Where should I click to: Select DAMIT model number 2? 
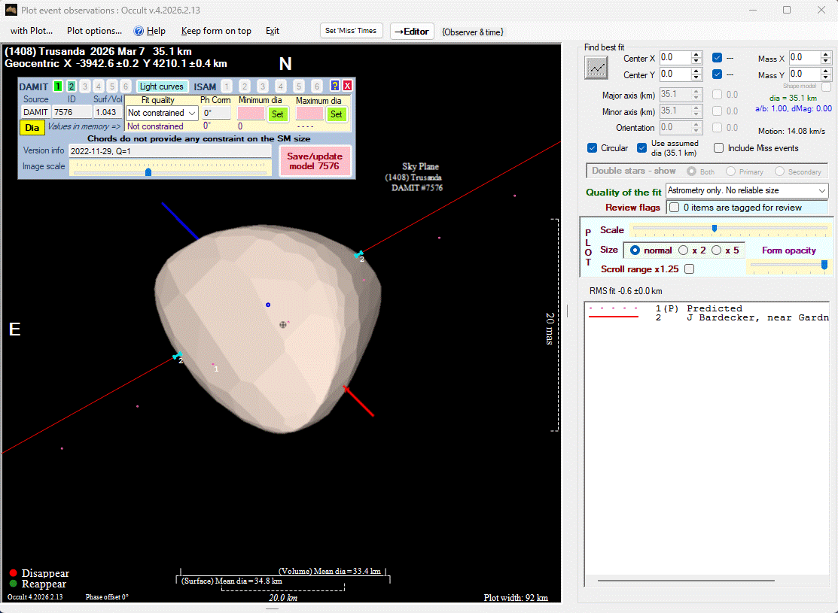72,86
